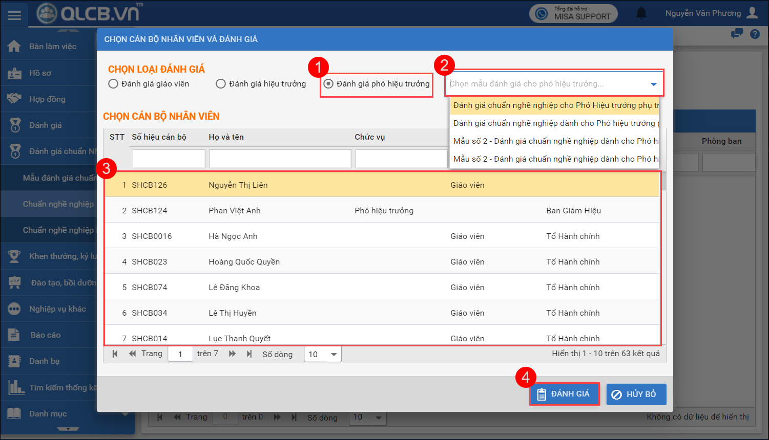This screenshot has height=440, width=769.
Task: Open the Số dòng rows-per-page dropdown
Action: pos(323,355)
